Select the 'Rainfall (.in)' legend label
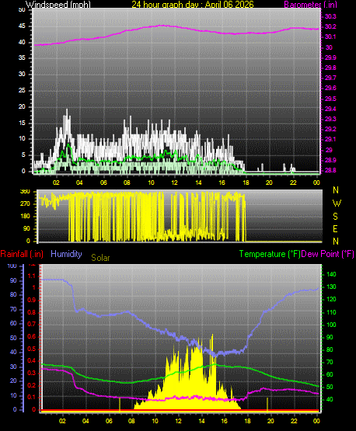 22,254
